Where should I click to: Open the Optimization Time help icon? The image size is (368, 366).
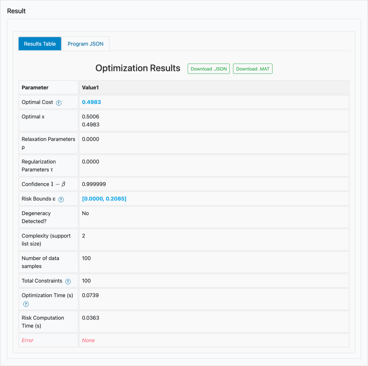[x=26, y=304]
